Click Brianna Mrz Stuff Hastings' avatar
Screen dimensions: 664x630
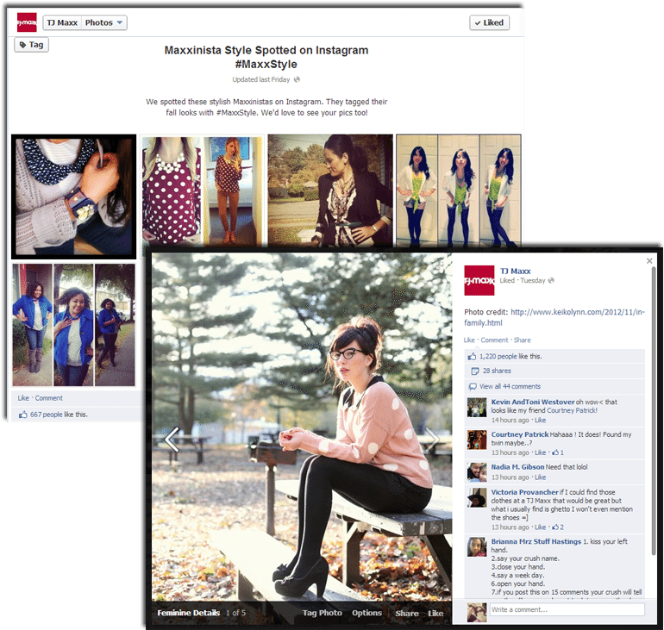[477, 546]
